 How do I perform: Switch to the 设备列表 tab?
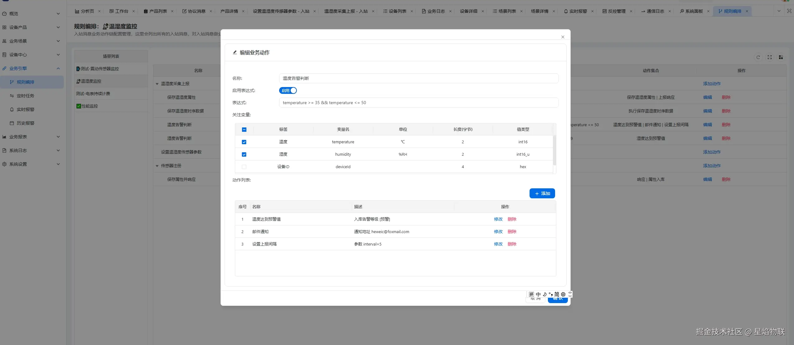[397, 11]
